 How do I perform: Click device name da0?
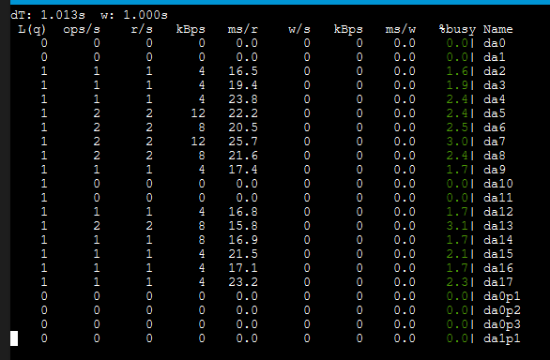pyautogui.click(x=495, y=43)
